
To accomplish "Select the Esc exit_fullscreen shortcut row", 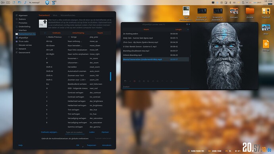I will tap(75, 84).
